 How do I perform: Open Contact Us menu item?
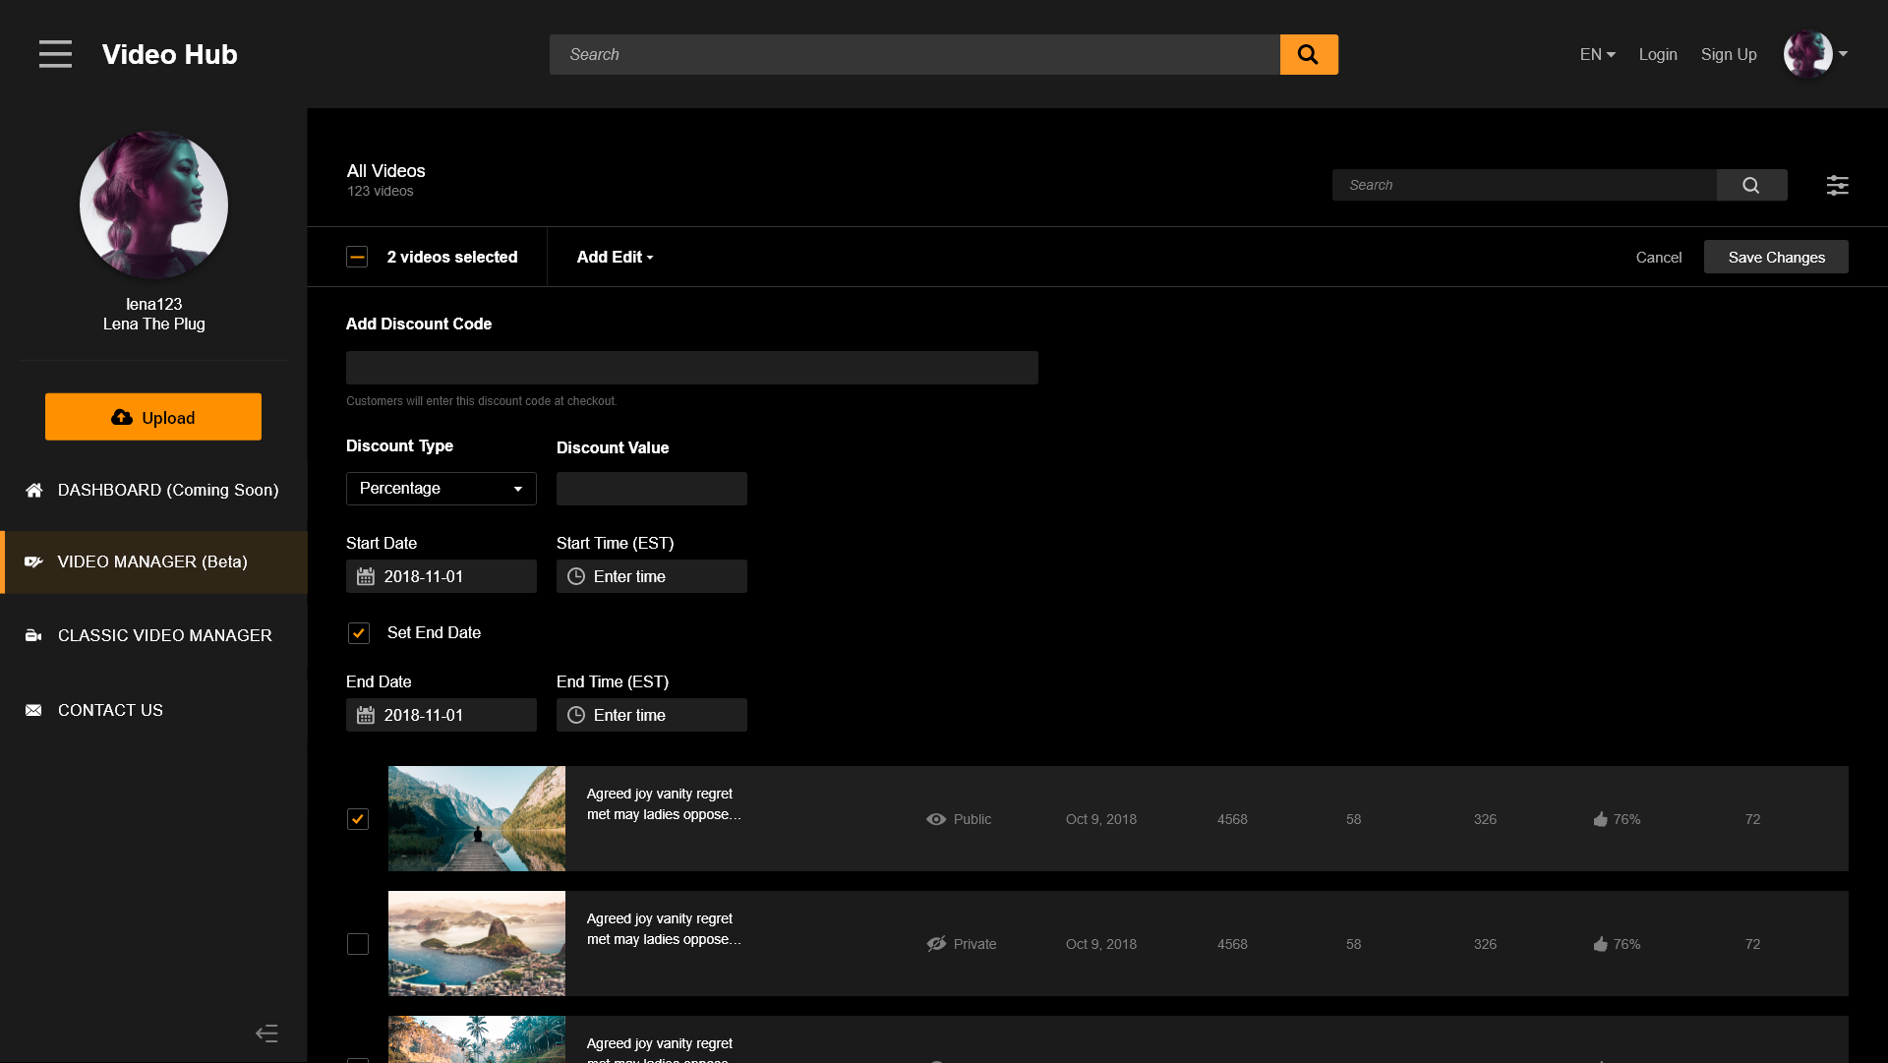coord(153,710)
